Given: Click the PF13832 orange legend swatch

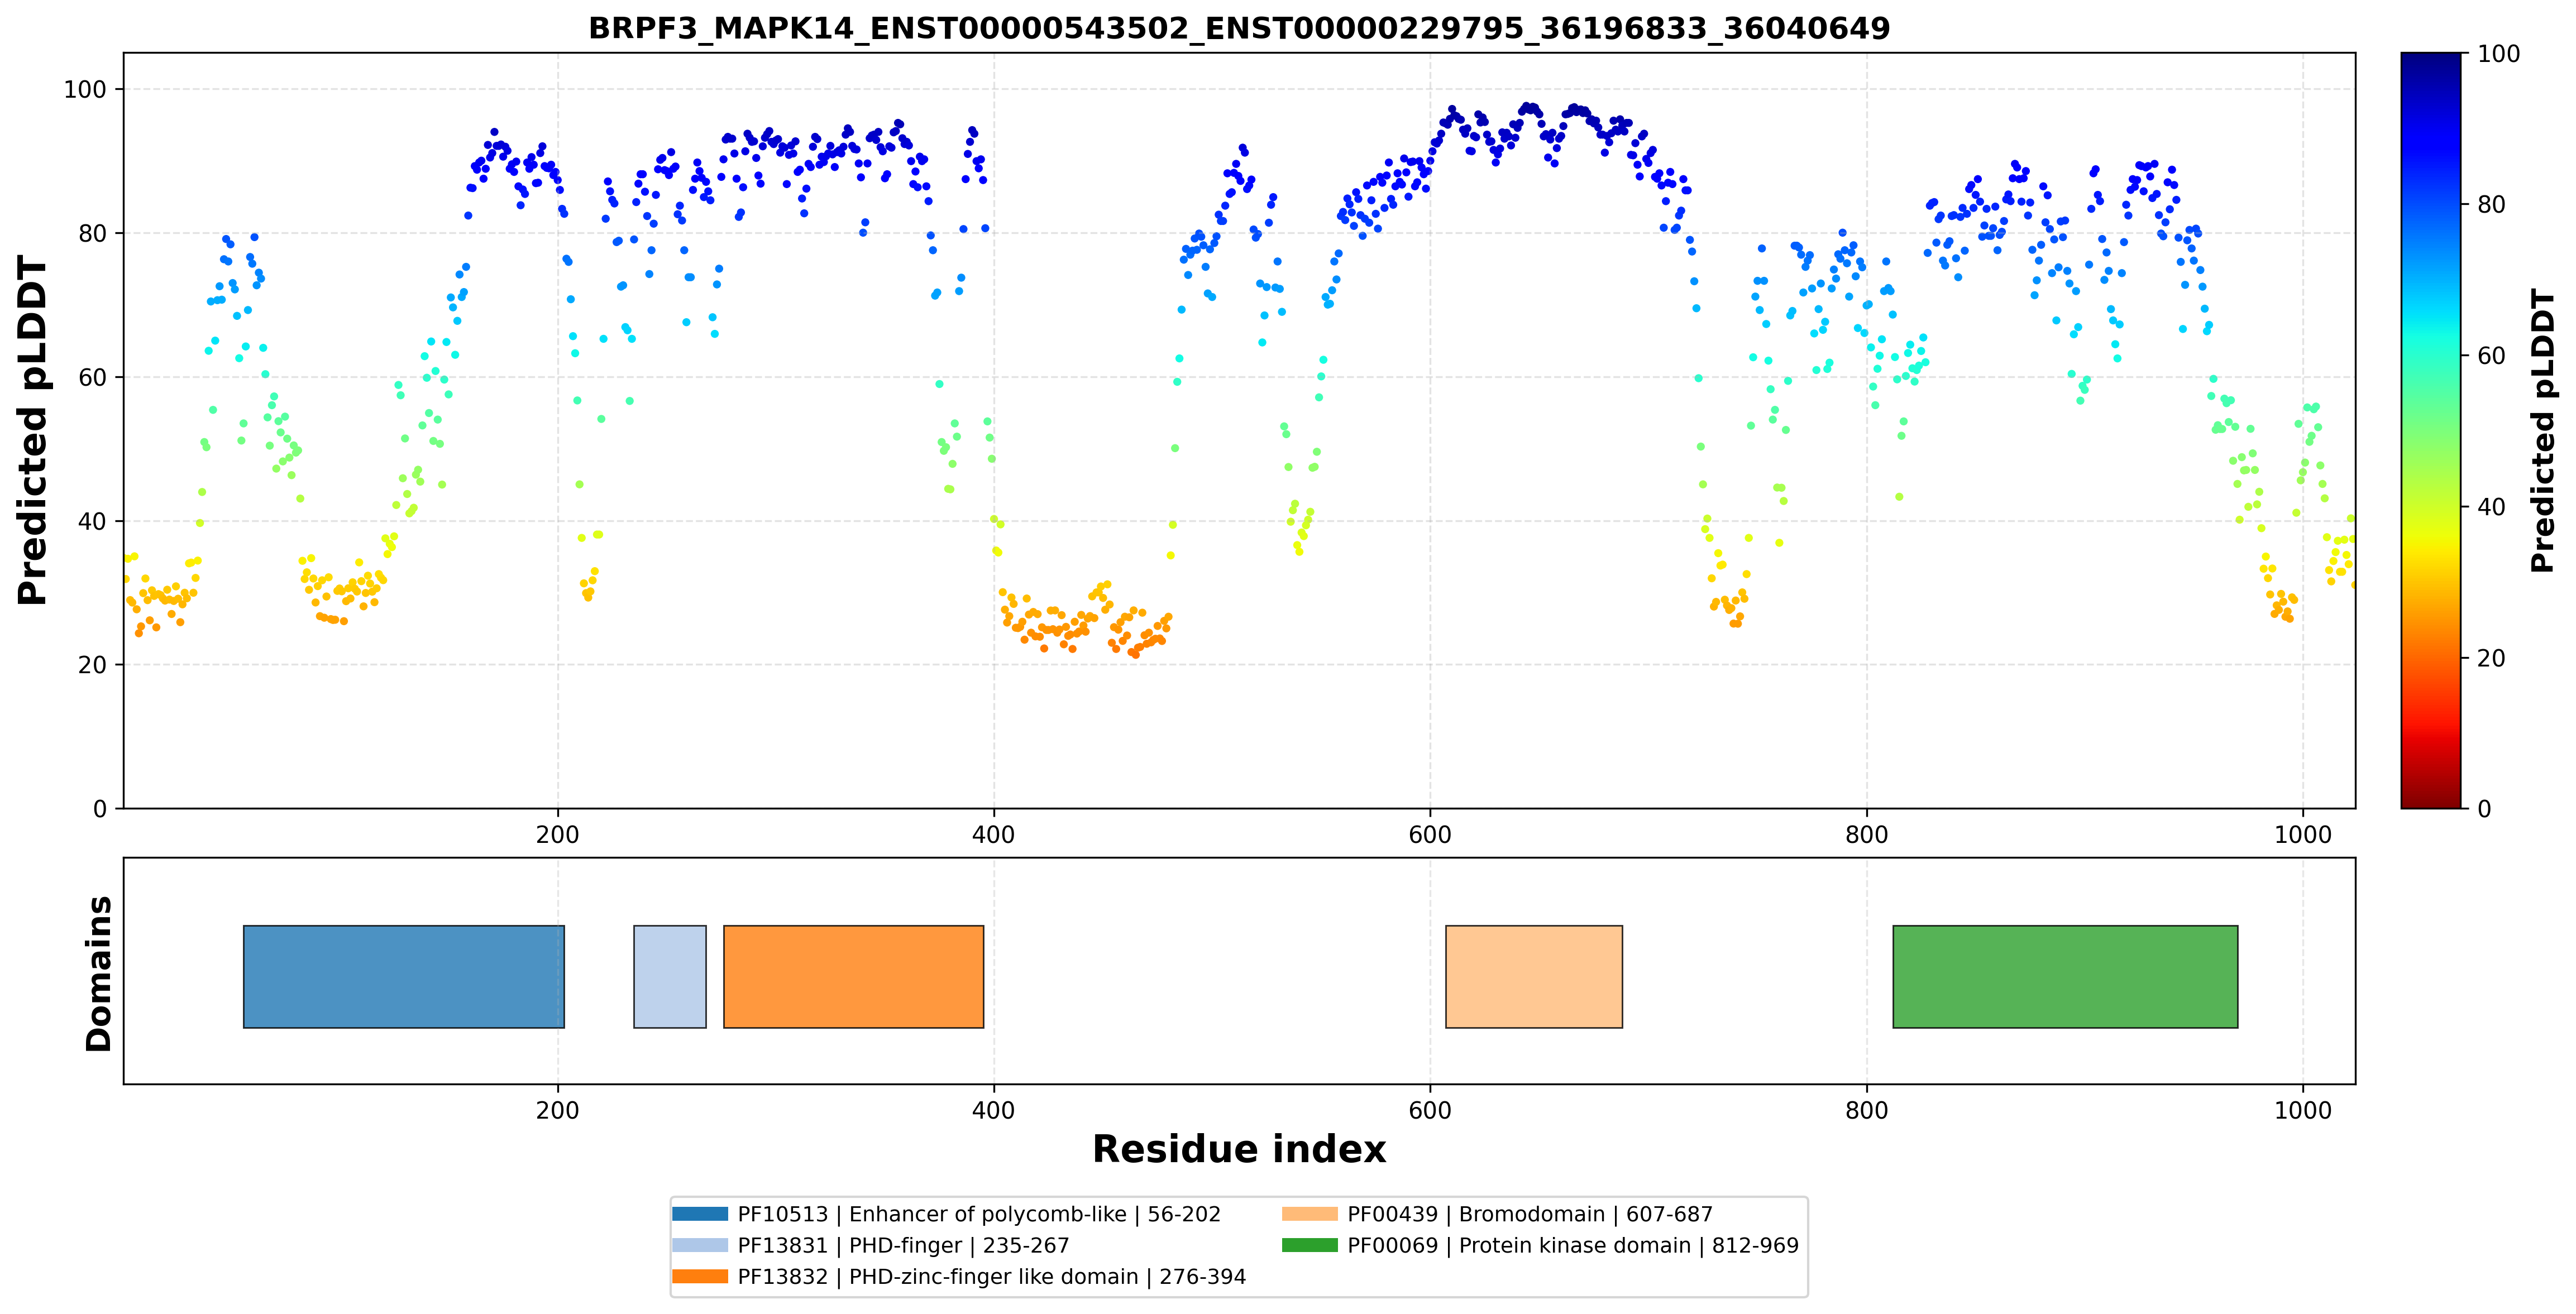Looking at the screenshot, I should pos(700,1276).
